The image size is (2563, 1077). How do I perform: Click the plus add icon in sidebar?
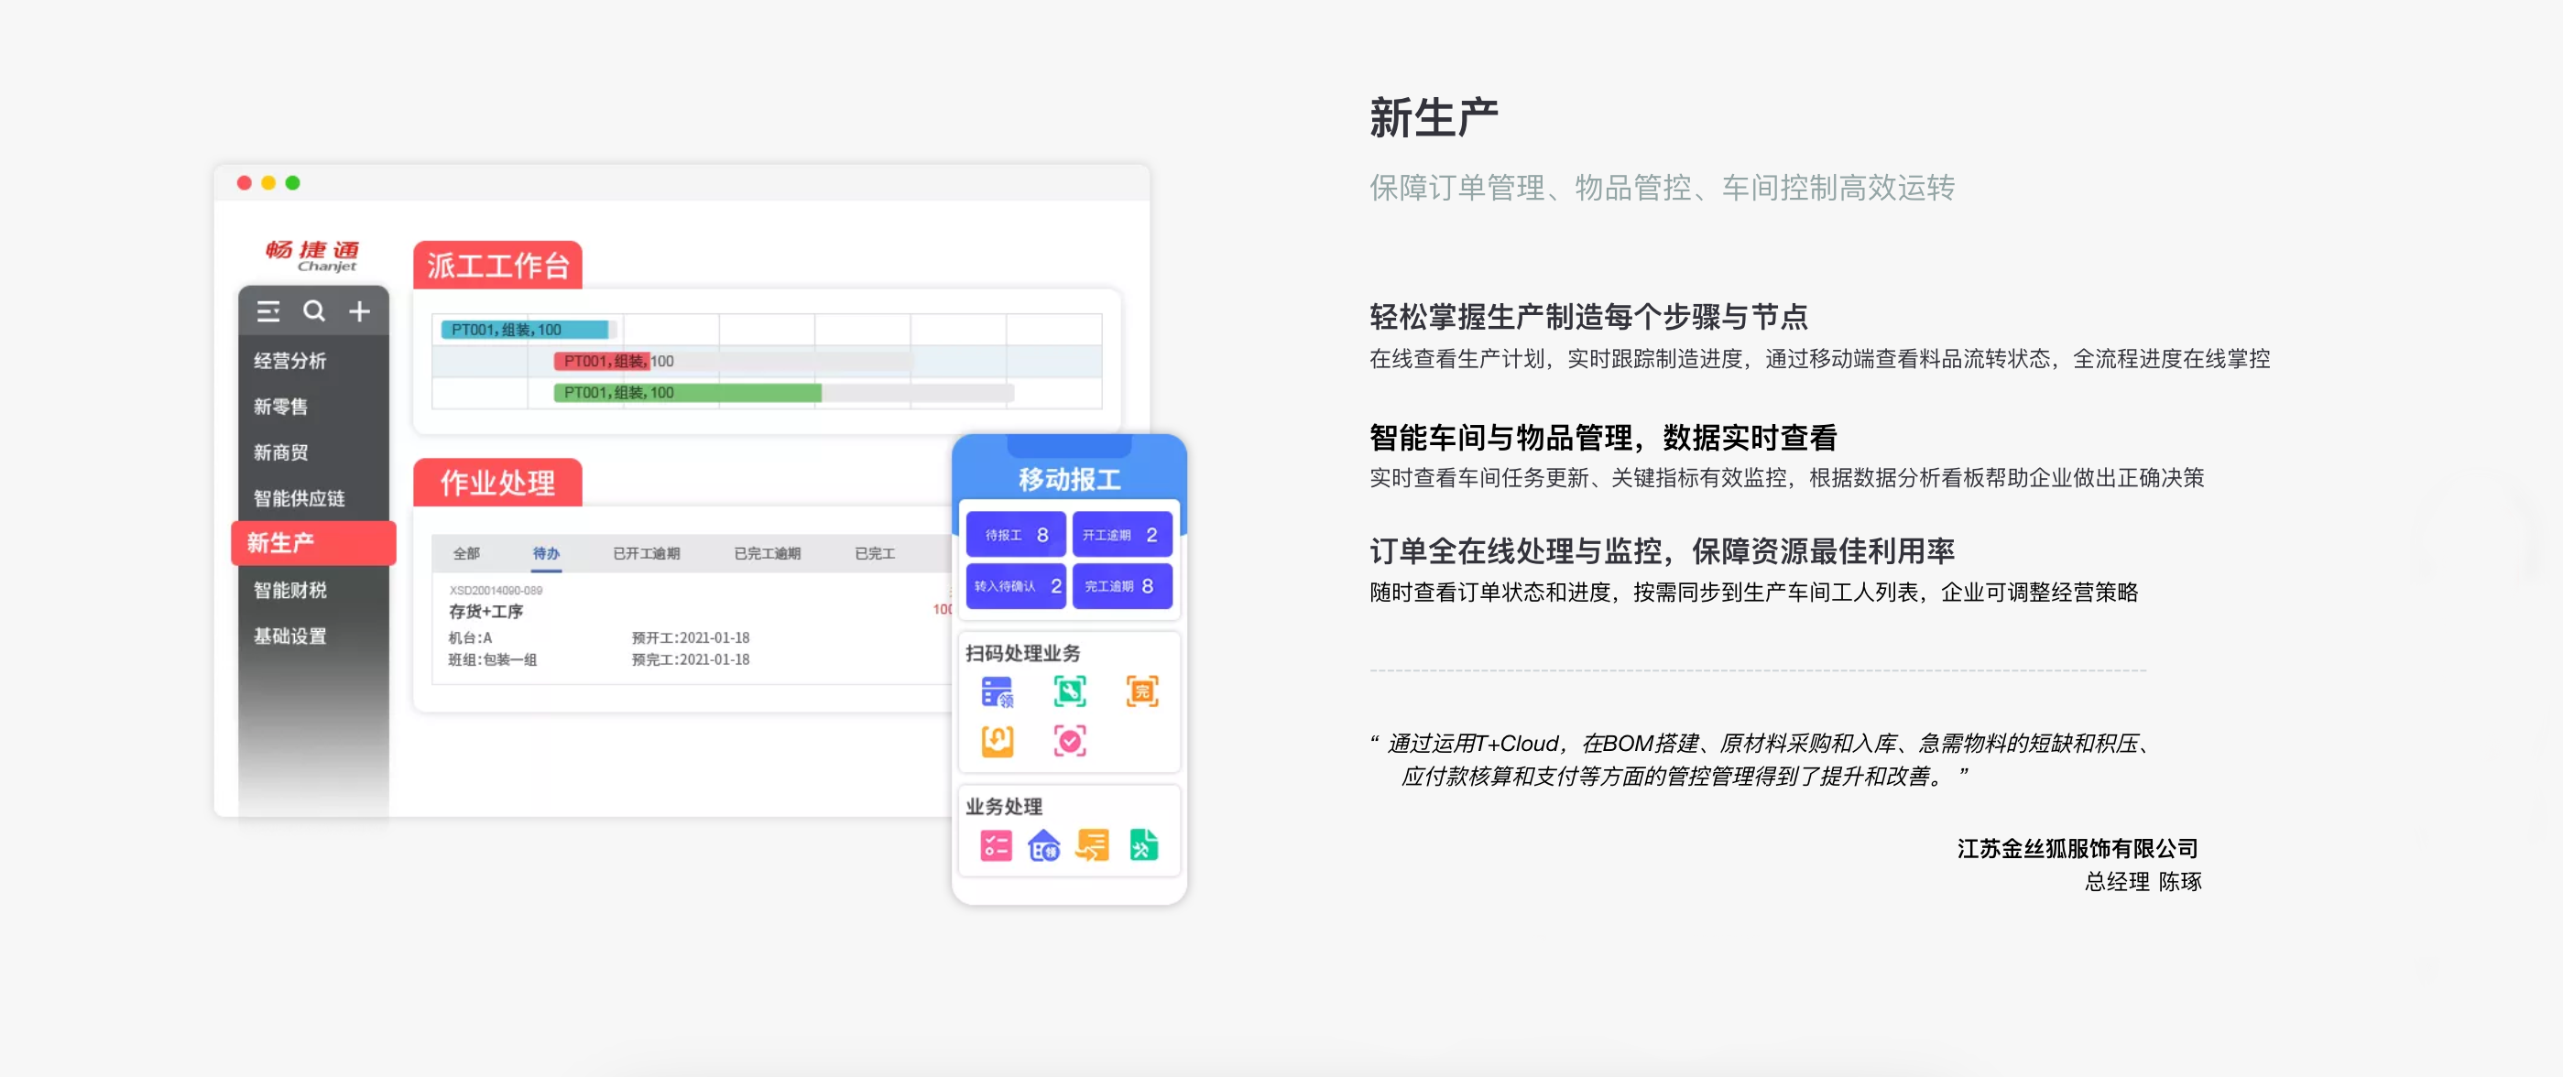pos(359,311)
